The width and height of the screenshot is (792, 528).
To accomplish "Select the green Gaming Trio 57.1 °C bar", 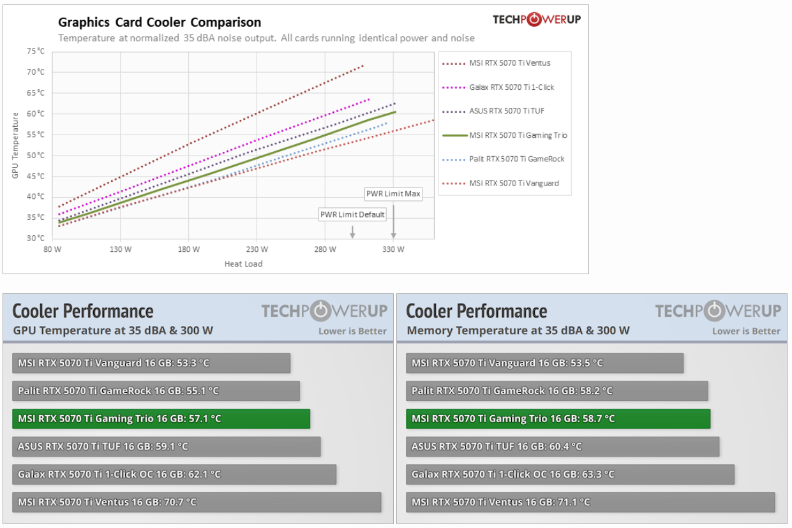I will (161, 418).
